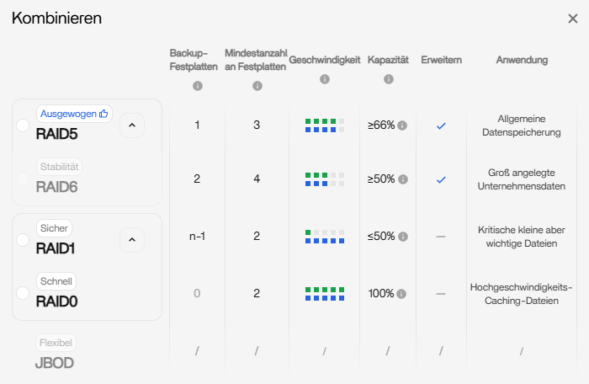The height and width of the screenshot is (384, 589).
Task: Click info icon under Mindestanzahl an Festplatten
Action: [257, 86]
